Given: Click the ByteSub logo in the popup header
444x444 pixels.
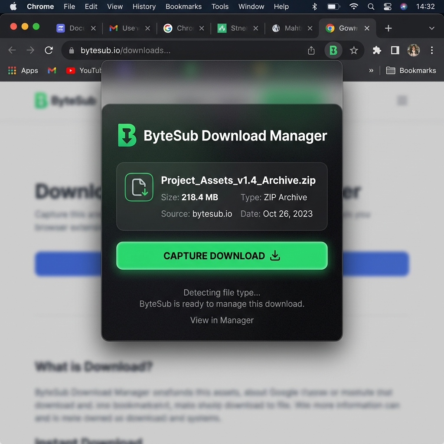Looking at the screenshot, I should 127,135.
